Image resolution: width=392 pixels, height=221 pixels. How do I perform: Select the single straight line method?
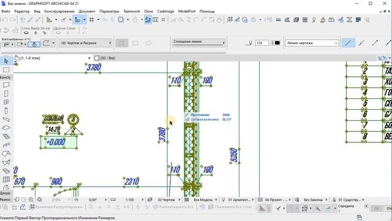click(348, 43)
